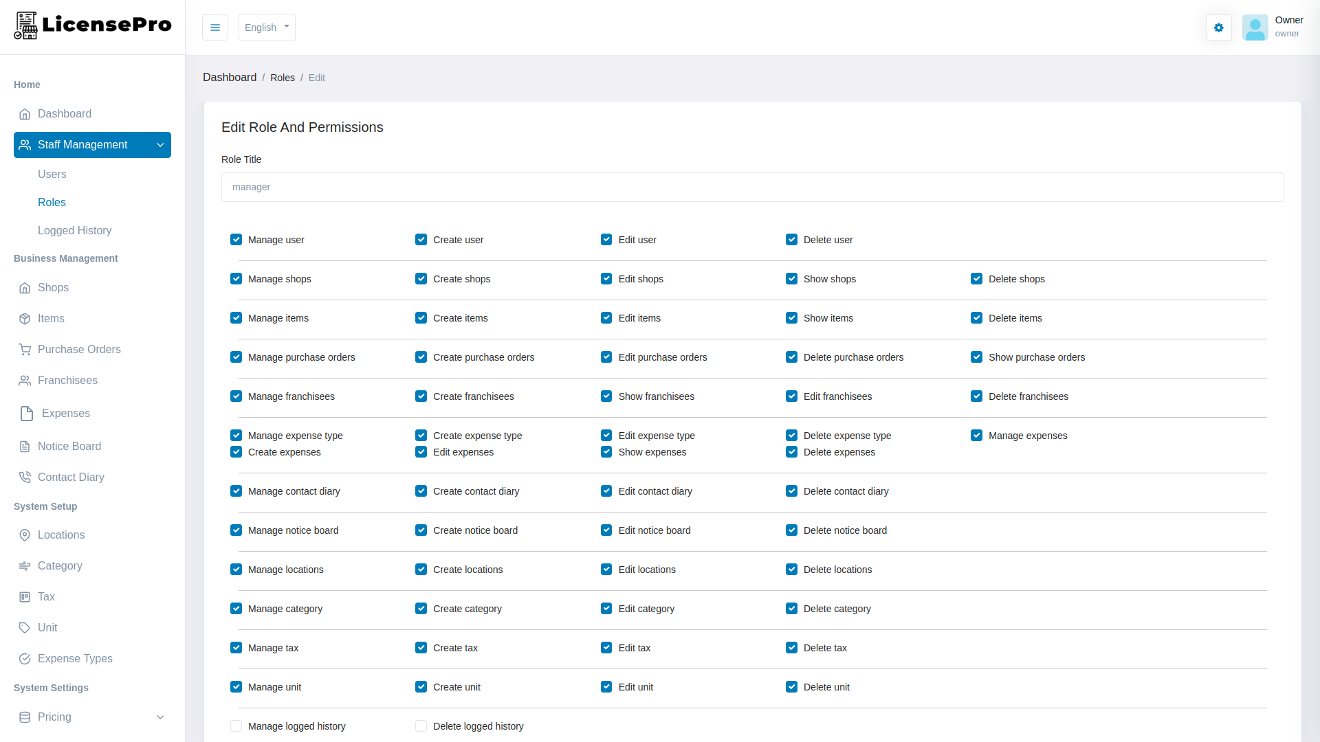Open the Dashboard from the sidebar
Screen dimensions: 1320x742
pos(65,113)
